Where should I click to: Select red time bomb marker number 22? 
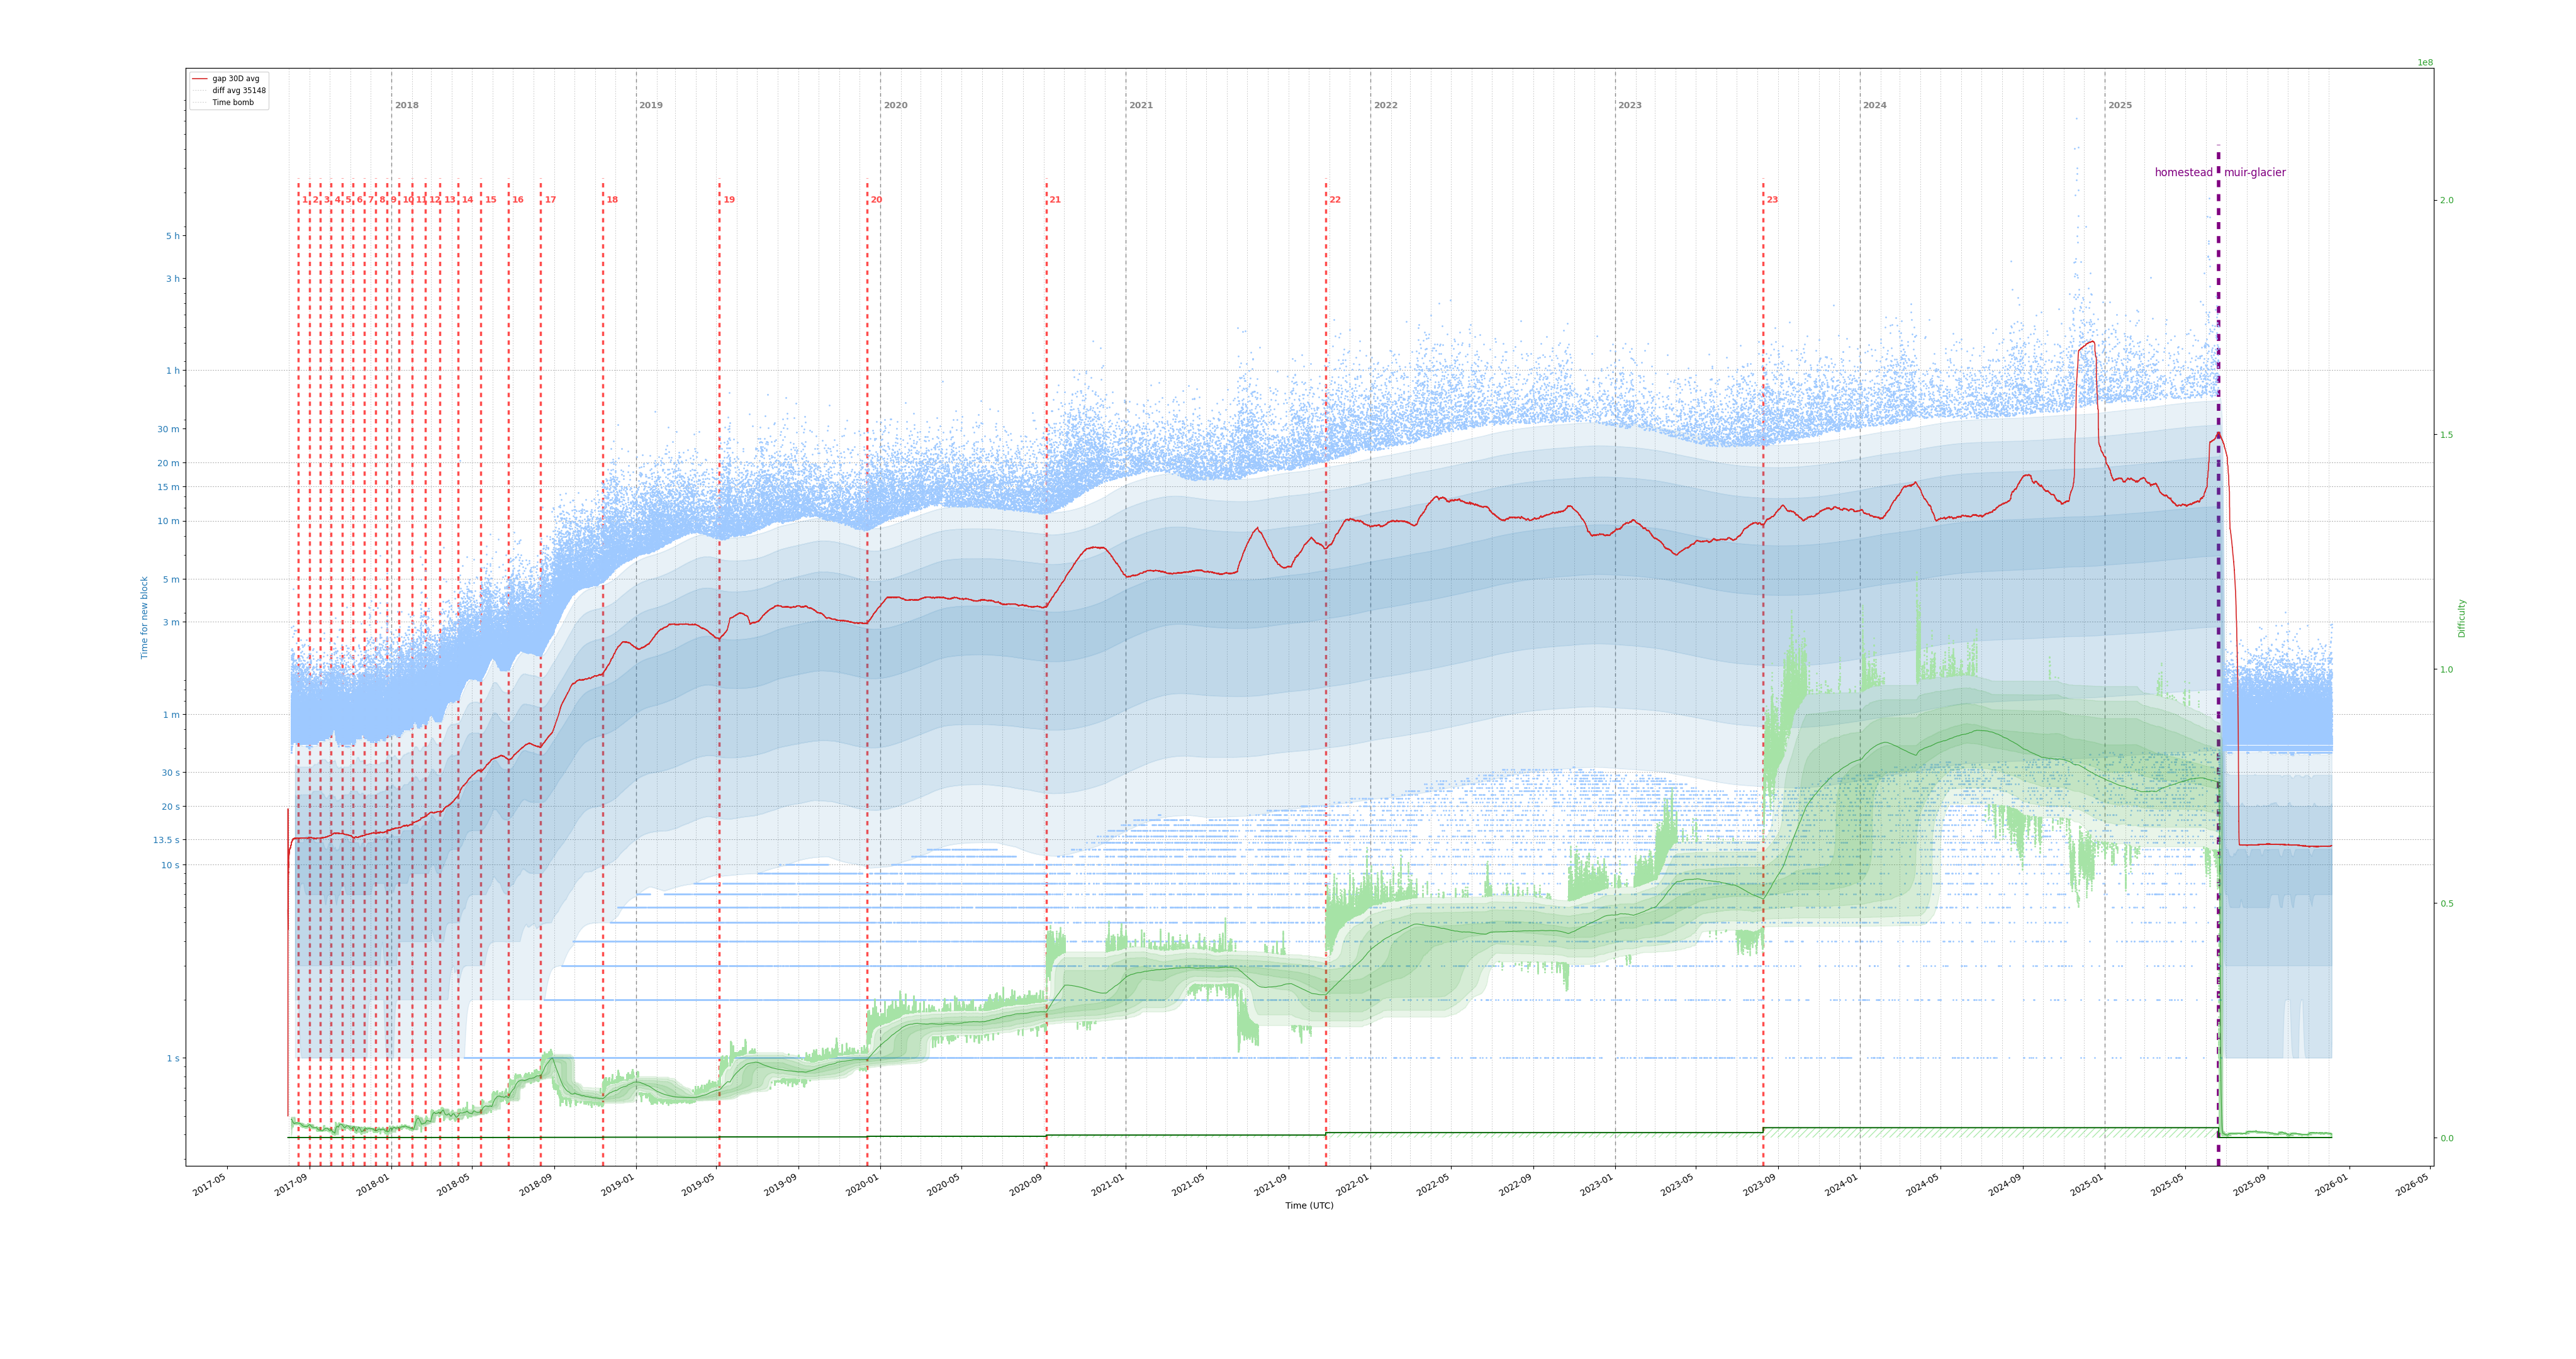(1335, 200)
